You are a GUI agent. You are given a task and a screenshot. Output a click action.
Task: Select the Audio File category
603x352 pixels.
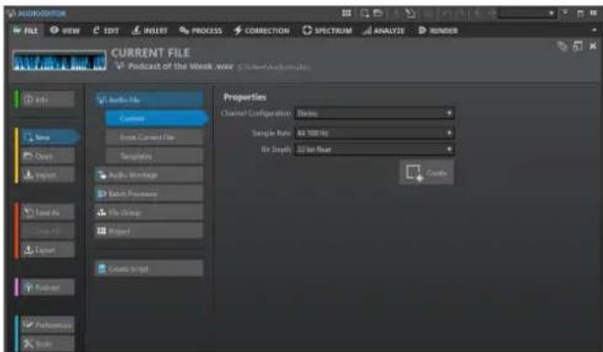149,100
